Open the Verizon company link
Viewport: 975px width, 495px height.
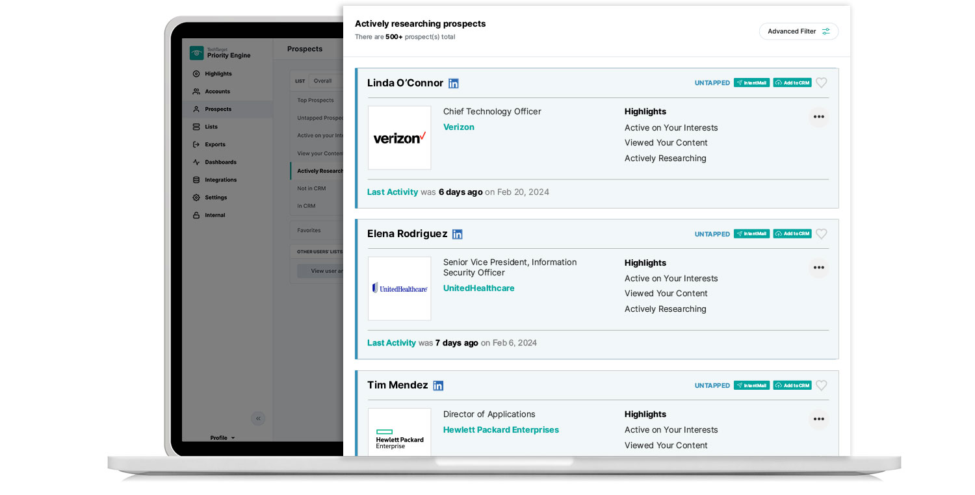[x=458, y=127]
